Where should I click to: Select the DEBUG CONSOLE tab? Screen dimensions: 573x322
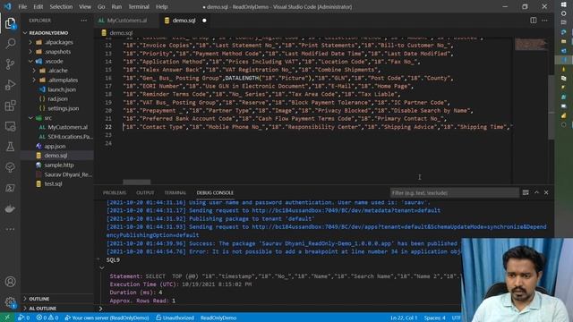point(215,193)
